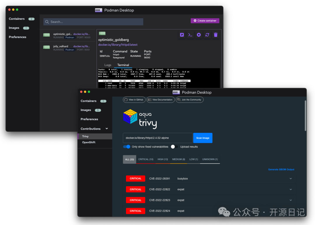Expand the CVE-2022-28391 busybox row
This screenshot has width=315, height=225.
tap(290, 179)
